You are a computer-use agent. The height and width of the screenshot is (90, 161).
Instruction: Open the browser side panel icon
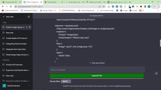pos(145,6)
